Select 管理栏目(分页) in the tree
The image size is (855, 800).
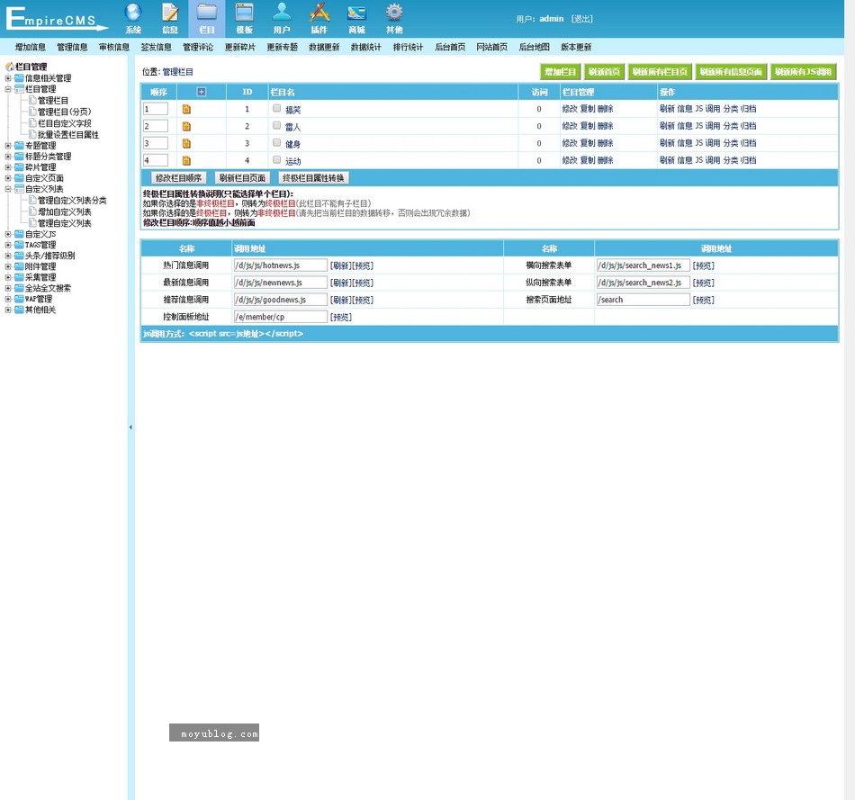[64, 112]
